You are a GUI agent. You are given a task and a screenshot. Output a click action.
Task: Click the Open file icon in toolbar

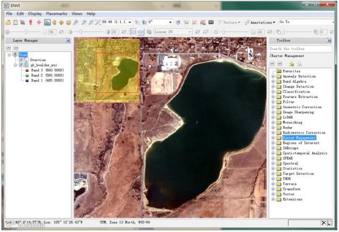[8, 22]
